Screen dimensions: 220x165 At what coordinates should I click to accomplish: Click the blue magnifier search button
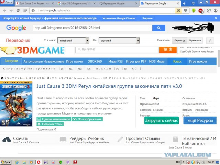(x=159, y=28)
